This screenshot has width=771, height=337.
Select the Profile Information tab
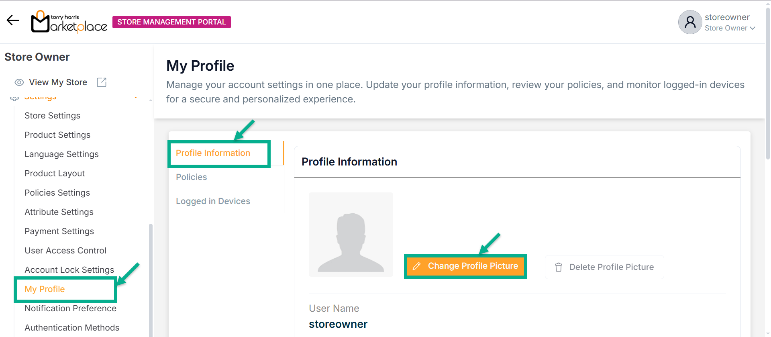pos(213,153)
